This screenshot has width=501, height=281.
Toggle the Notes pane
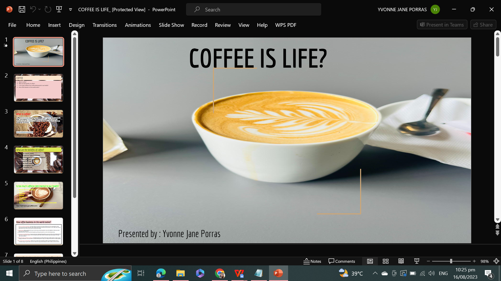pos(312,261)
